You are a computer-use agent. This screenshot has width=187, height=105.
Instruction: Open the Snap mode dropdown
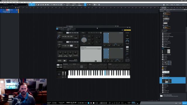point(81,5)
